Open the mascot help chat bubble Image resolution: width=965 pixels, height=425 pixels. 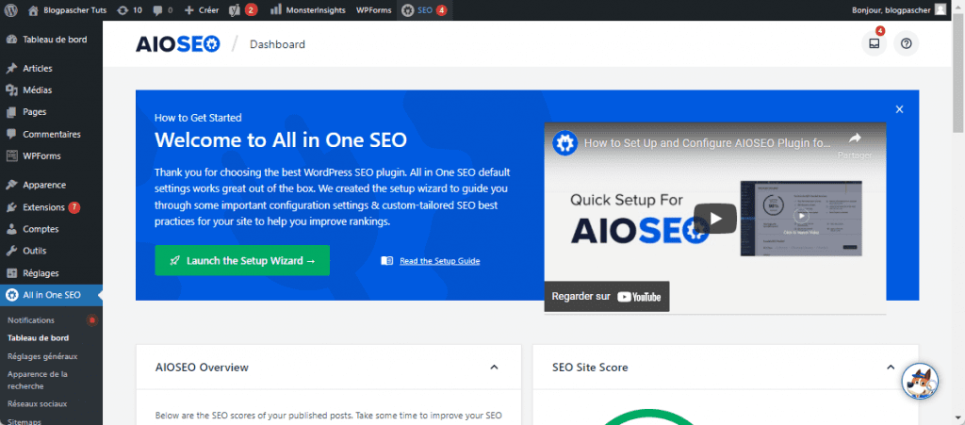[x=920, y=382]
